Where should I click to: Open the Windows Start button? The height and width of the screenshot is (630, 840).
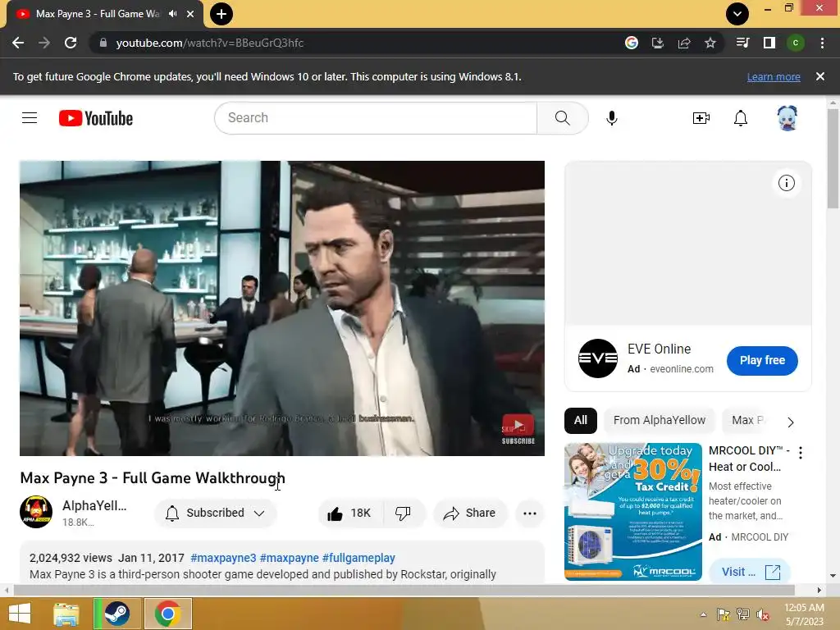[20, 614]
